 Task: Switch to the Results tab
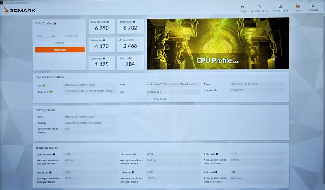298,8
